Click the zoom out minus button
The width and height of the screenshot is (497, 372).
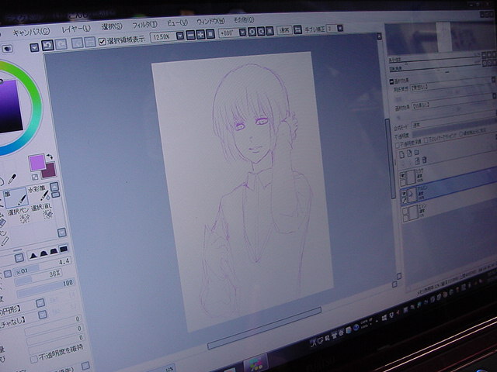(191, 35)
